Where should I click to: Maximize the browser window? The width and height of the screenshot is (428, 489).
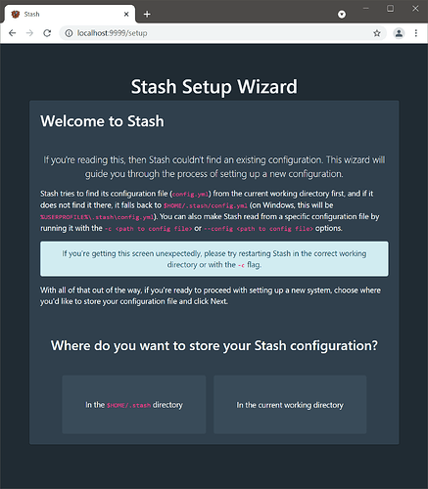pyautogui.click(x=390, y=9)
